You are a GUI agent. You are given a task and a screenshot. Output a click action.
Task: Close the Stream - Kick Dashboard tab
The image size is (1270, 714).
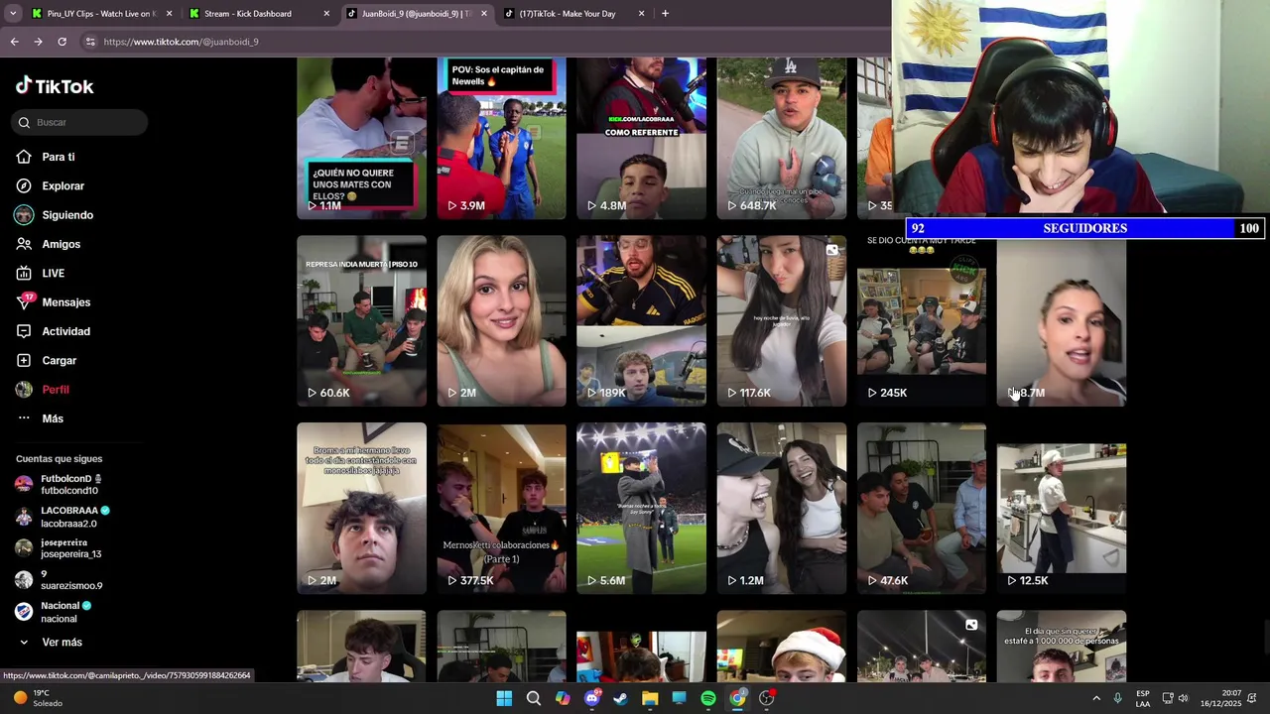pos(326,14)
